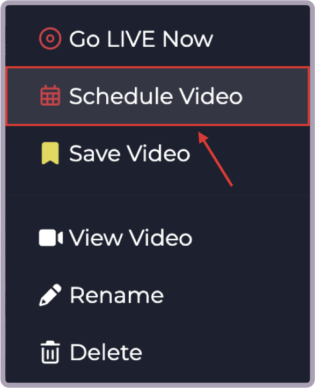
Task: Click the yellow bookmark Save icon
Action: coord(50,153)
